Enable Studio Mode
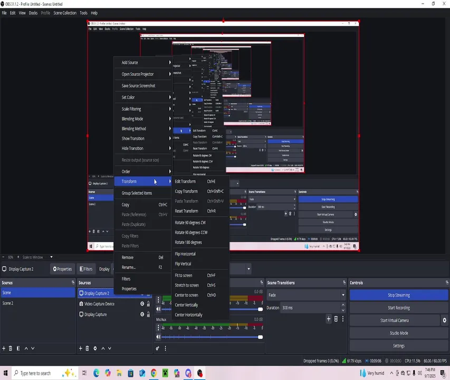The width and height of the screenshot is (450, 380). pos(399,333)
